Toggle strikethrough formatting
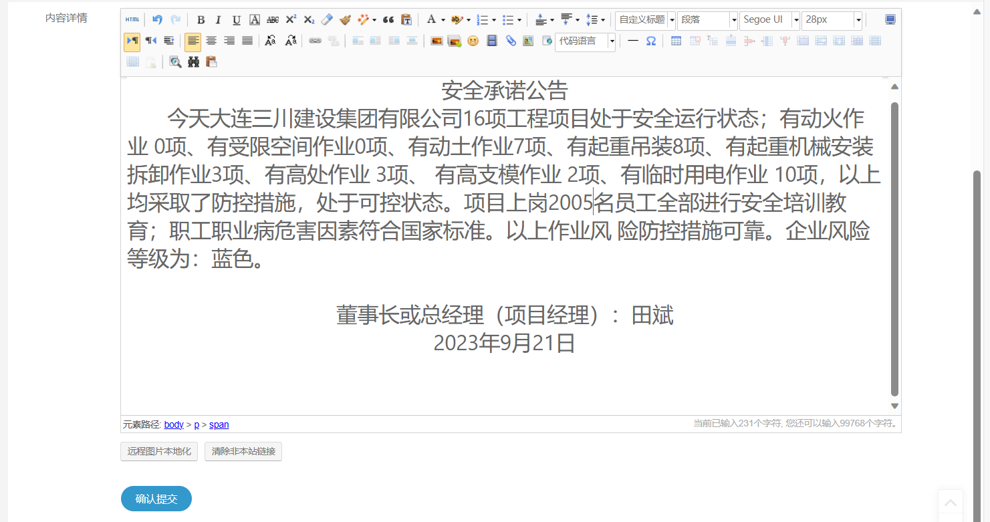The height and width of the screenshot is (522, 990). point(273,20)
